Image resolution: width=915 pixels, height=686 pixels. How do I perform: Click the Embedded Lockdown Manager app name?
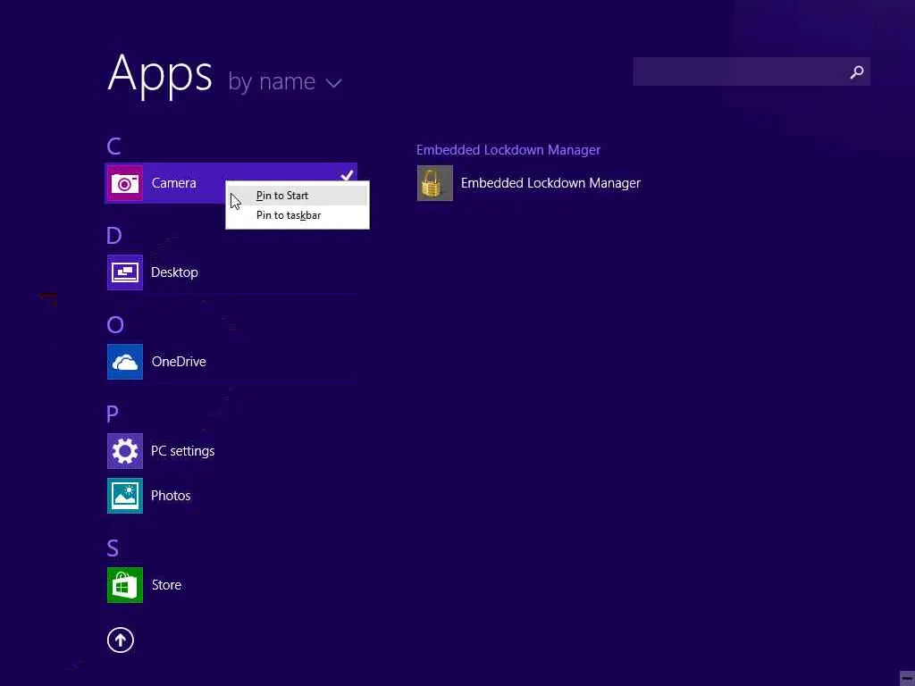click(x=550, y=183)
